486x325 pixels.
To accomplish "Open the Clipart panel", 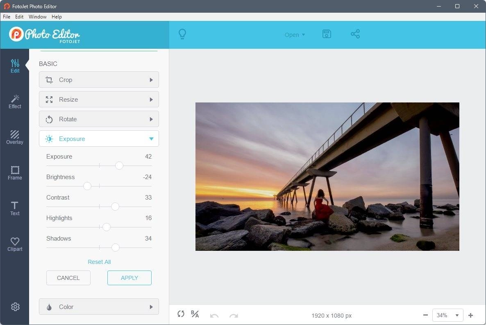I will 15,244.
